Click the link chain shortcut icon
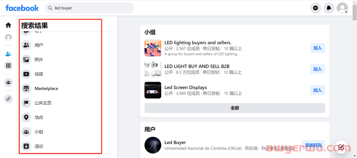Screen dimensions: 357x158 point(8,99)
